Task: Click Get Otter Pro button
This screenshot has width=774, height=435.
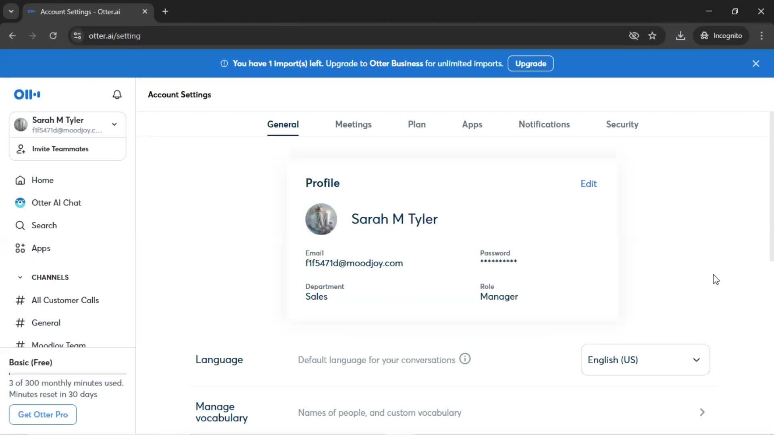Action: click(x=43, y=414)
